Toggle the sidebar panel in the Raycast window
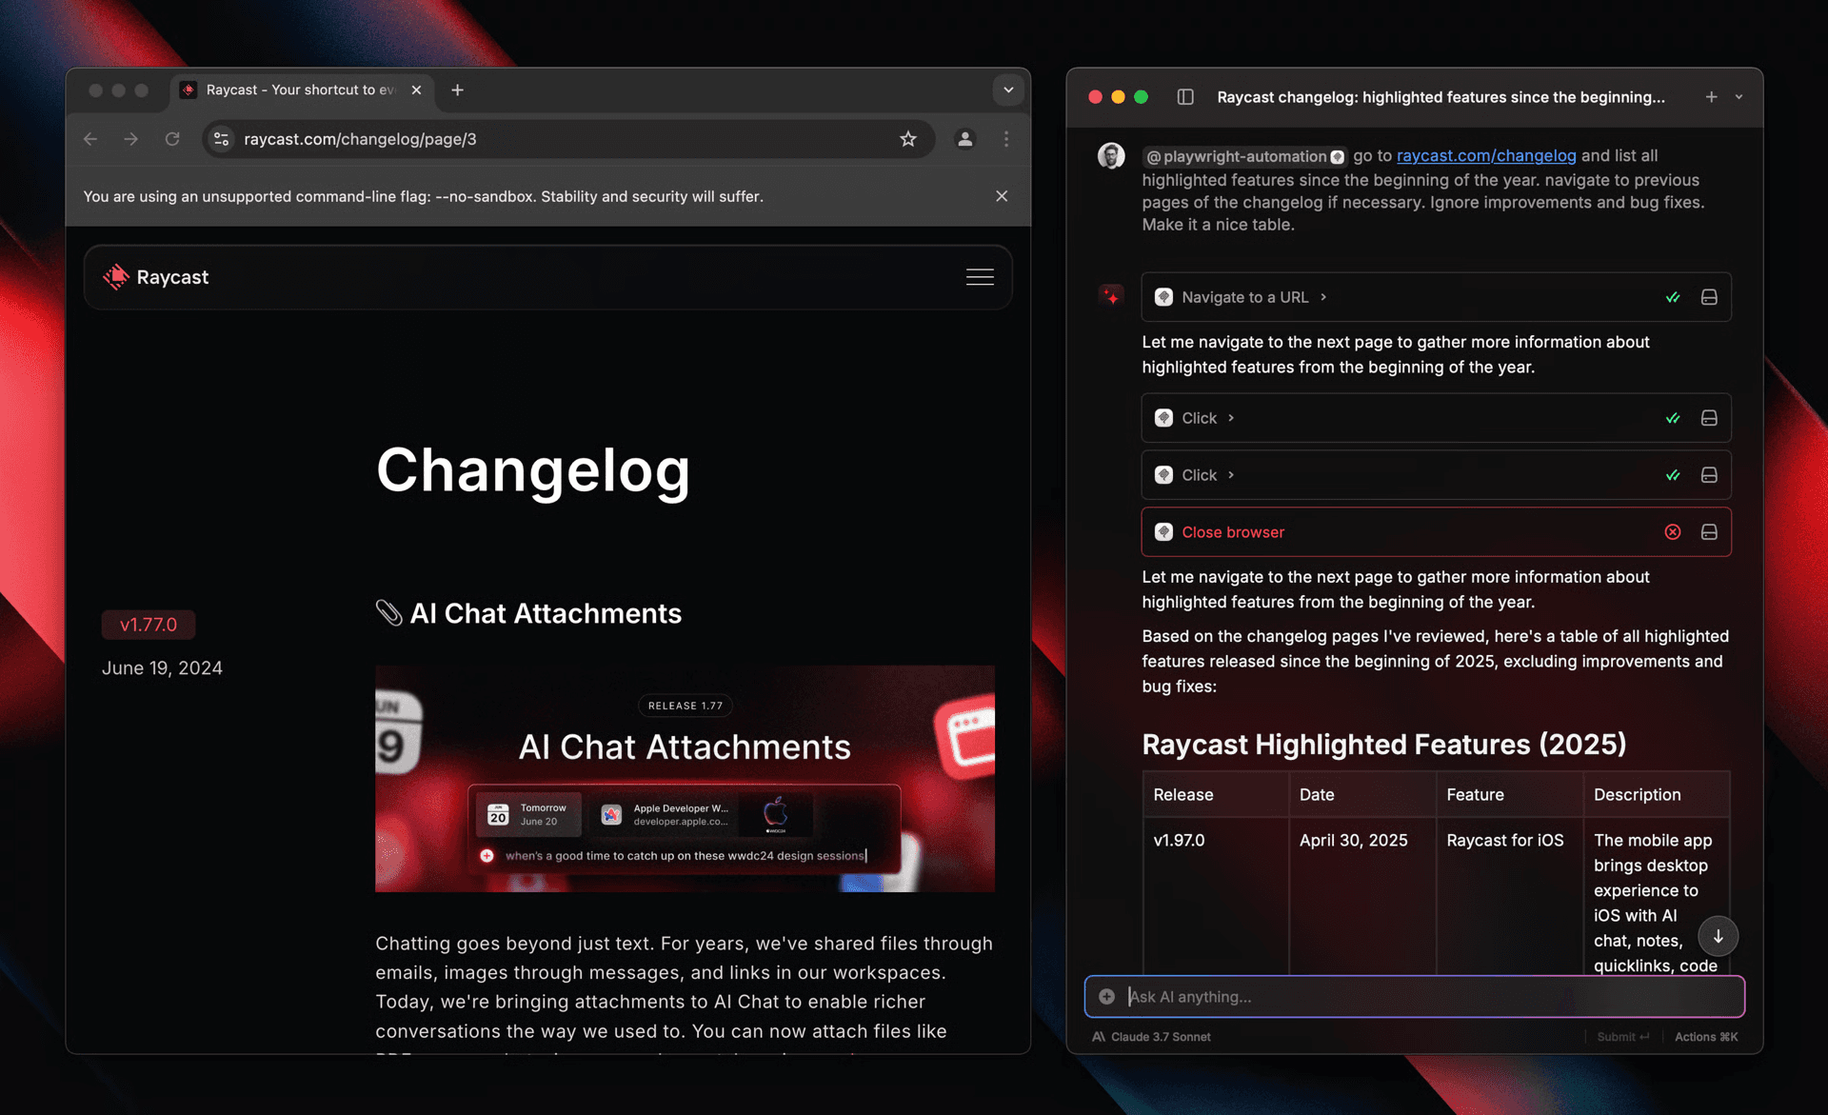 (1185, 96)
